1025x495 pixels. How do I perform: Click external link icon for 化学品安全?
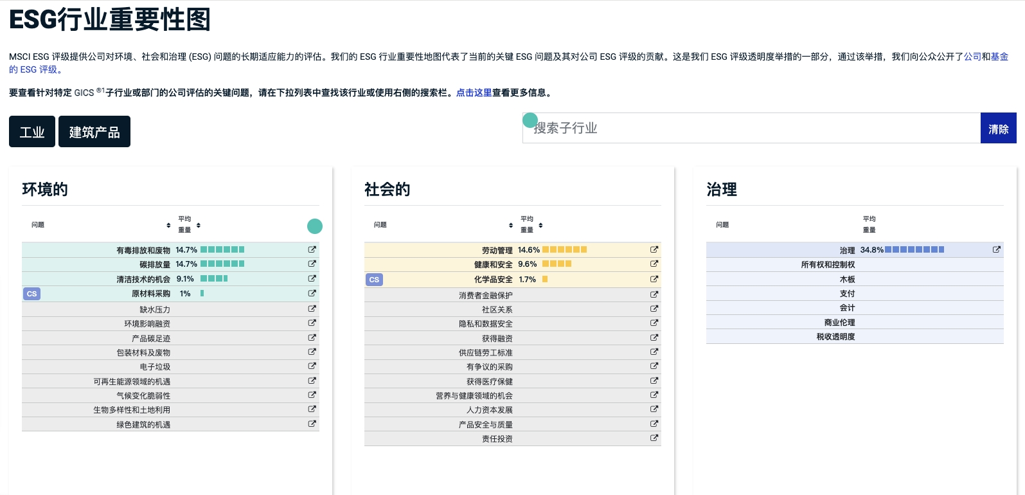click(654, 279)
